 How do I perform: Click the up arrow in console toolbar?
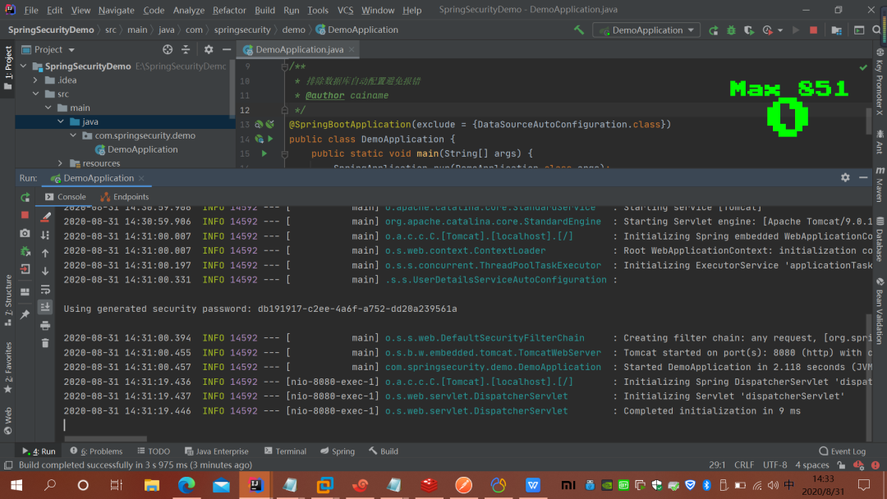[45, 253]
